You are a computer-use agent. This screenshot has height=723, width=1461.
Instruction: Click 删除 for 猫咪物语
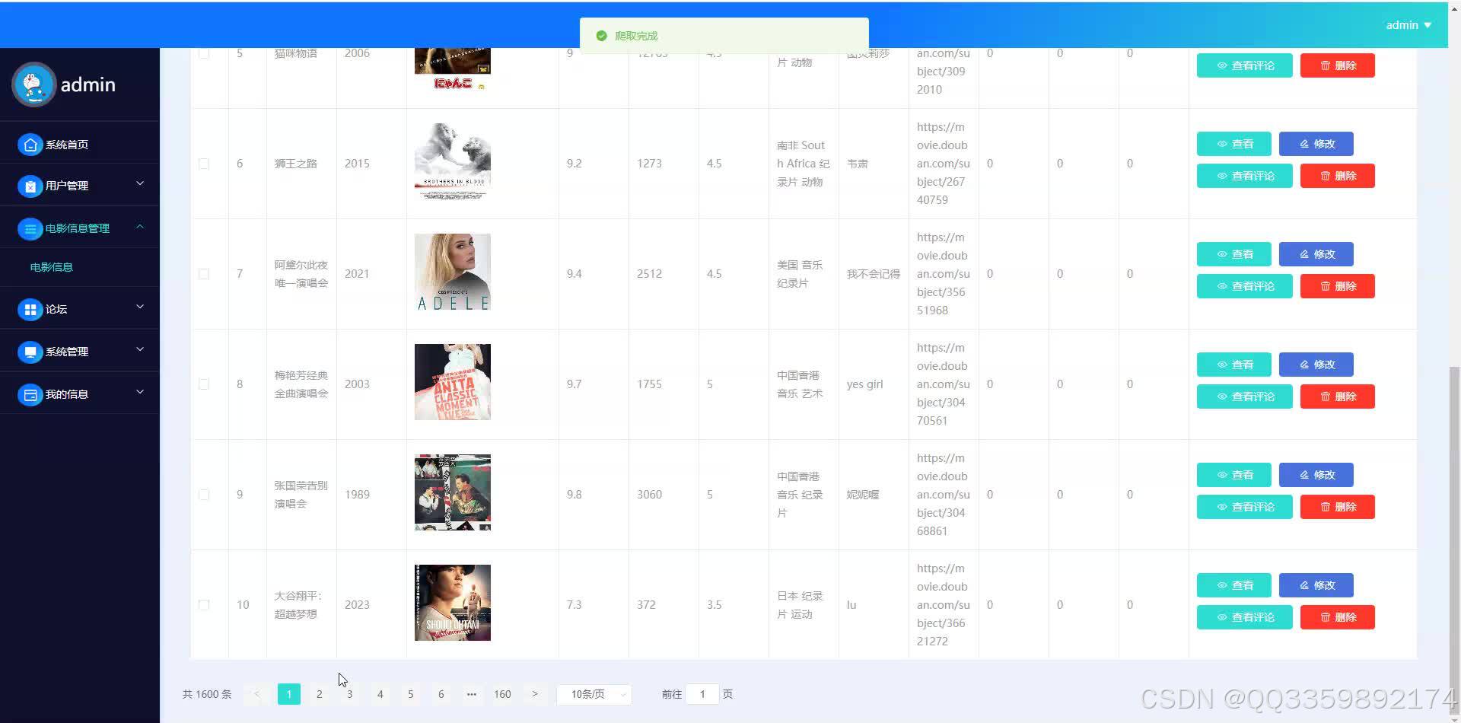pos(1338,65)
